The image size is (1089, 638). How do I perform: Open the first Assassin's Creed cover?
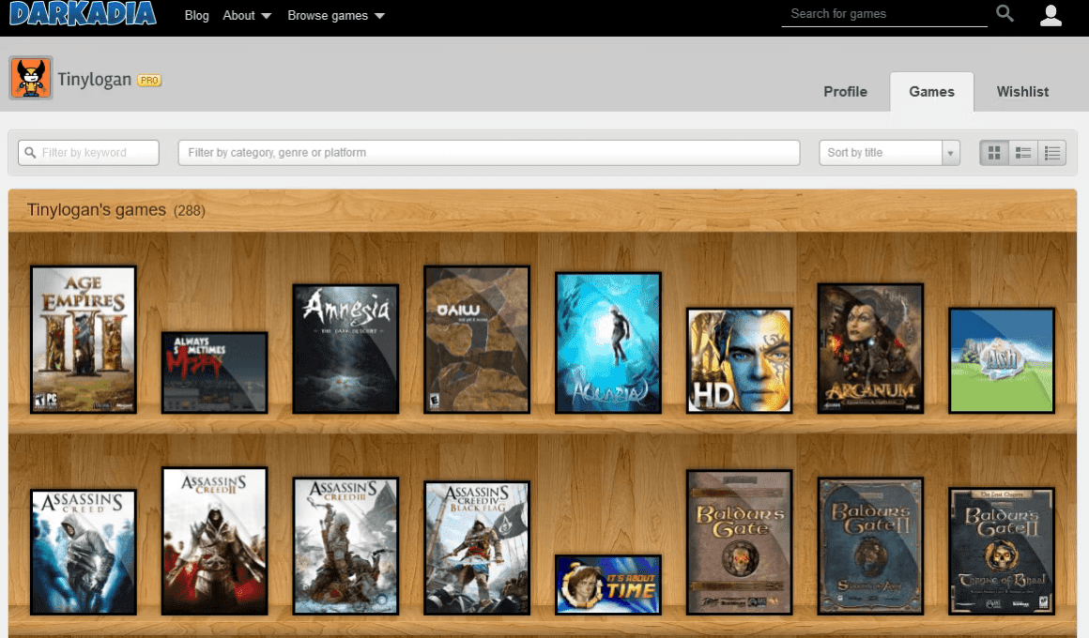point(84,552)
